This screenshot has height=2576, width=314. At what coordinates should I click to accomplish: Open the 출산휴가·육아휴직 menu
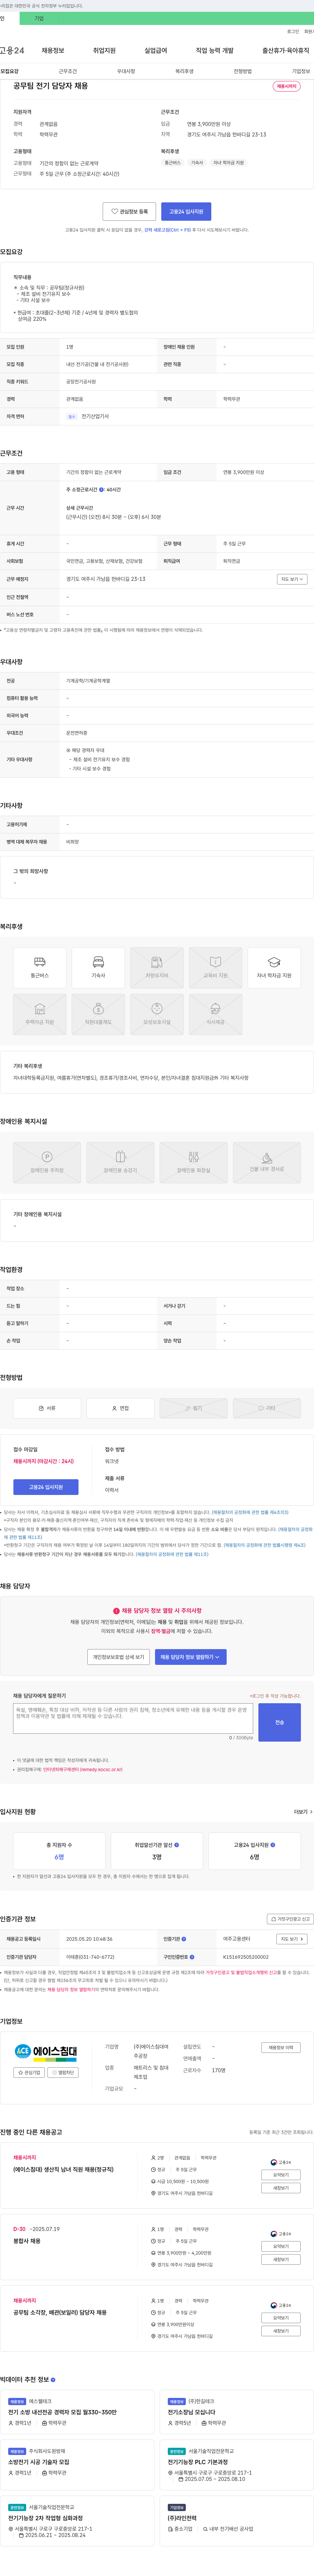coord(286,50)
